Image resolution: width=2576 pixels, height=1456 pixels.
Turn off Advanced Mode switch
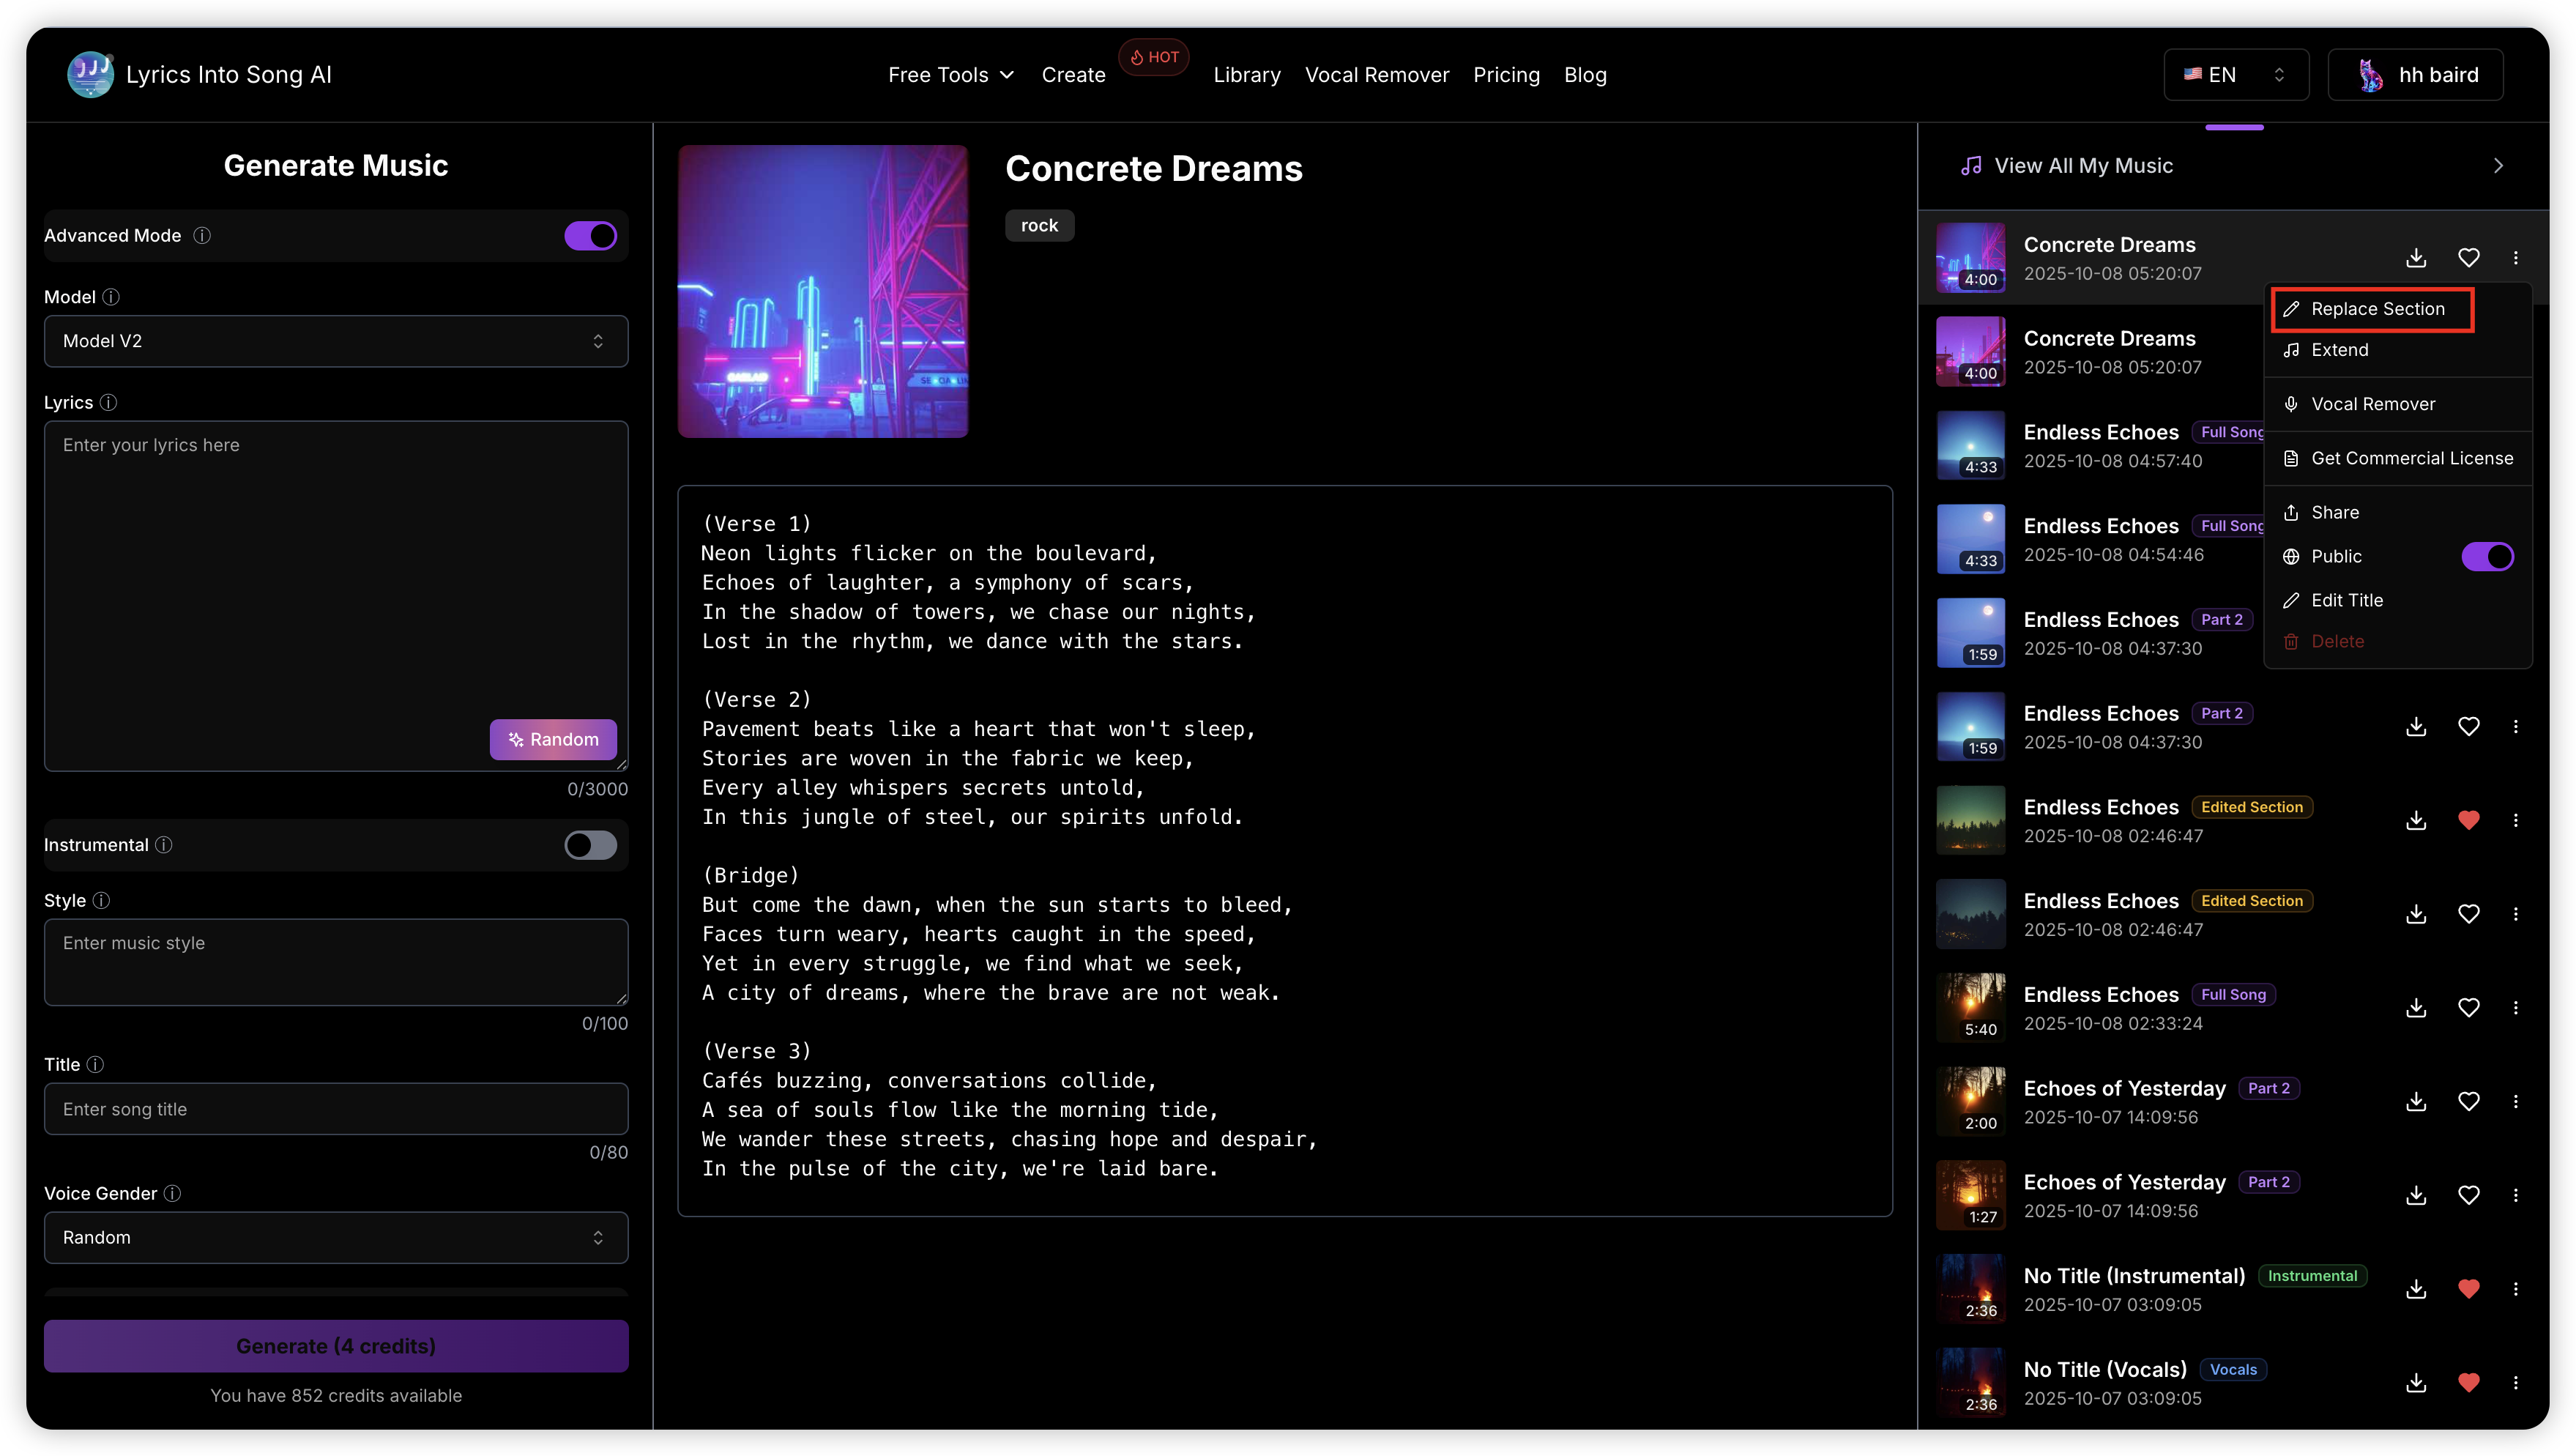590,236
